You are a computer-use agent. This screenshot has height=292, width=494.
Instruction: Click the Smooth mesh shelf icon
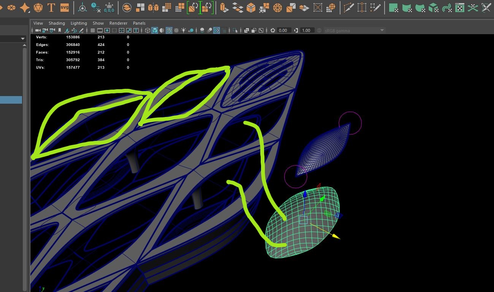tap(166, 7)
